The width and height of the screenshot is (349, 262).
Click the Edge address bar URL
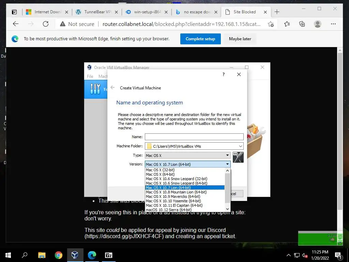[181, 24]
